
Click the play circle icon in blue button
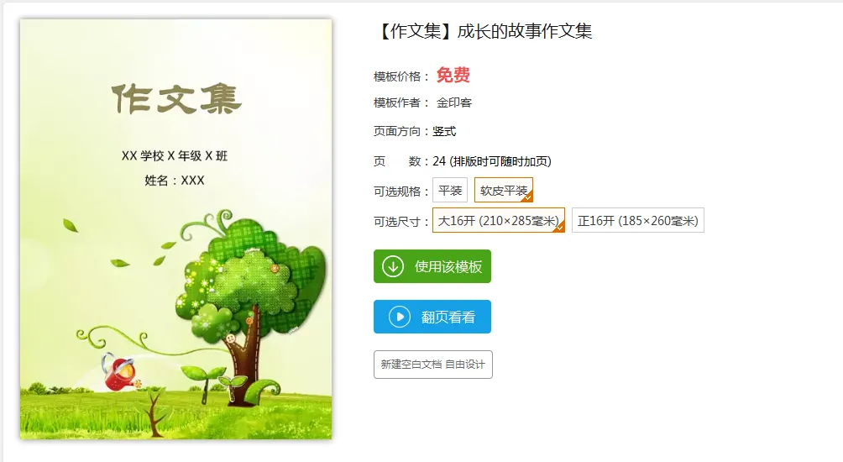[x=400, y=317]
